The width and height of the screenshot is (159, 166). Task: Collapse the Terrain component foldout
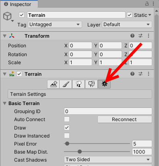[5, 74]
